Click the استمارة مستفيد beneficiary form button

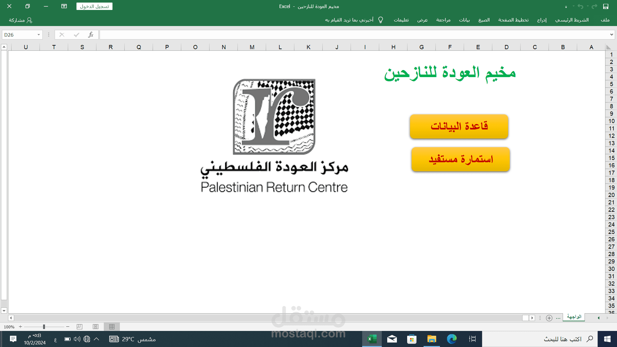[461, 159]
